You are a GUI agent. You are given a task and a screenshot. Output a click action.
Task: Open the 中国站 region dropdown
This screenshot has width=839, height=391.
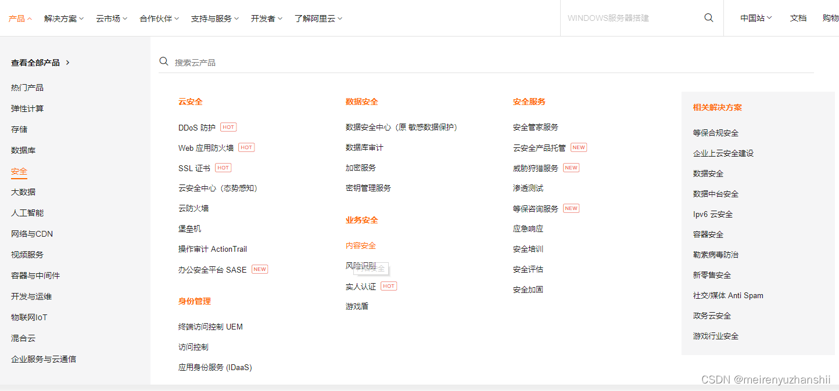[756, 18]
